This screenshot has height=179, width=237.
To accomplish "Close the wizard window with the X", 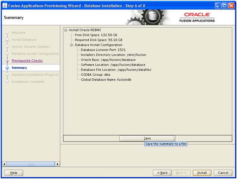I will tap(231, 6).
